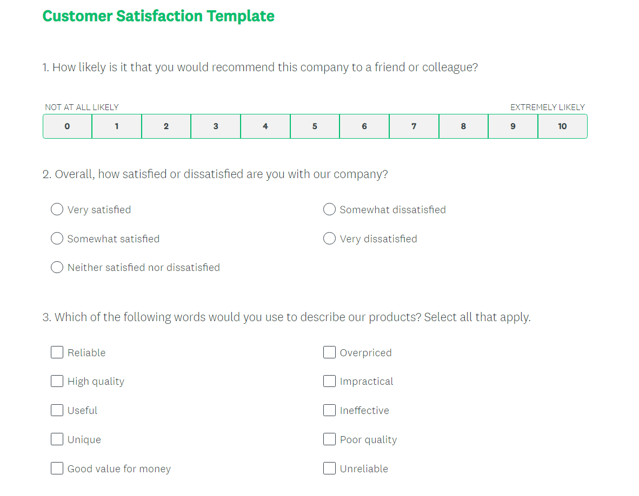
Task: Choose rating 10 extremely likely
Action: pyautogui.click(x=562, y=126)
